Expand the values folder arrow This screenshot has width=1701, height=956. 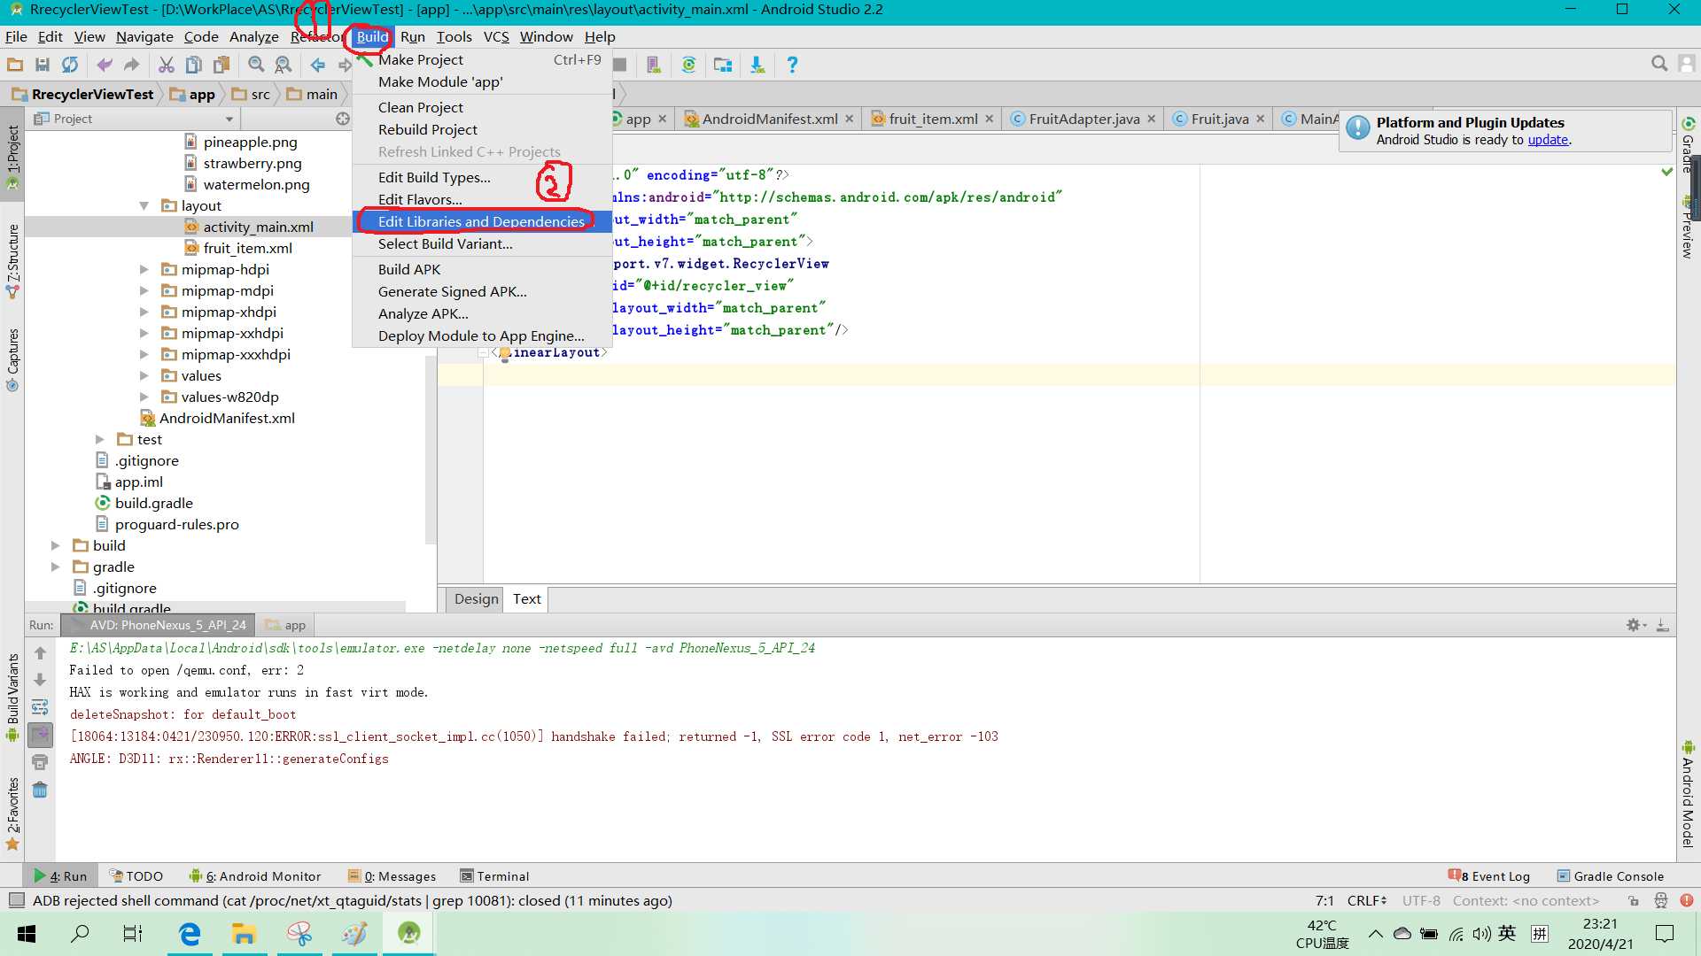[144, 376]
